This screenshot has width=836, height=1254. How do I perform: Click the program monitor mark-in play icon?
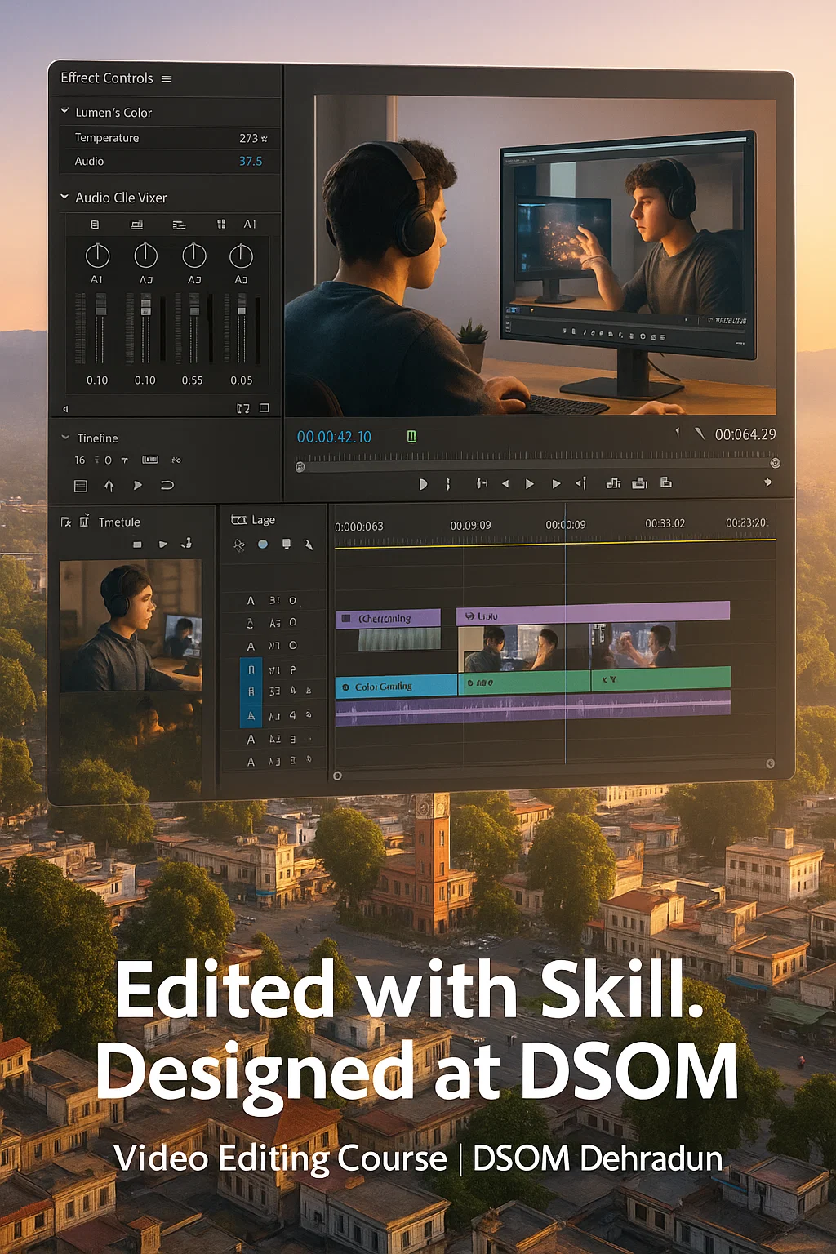click(x=422, y=484)
